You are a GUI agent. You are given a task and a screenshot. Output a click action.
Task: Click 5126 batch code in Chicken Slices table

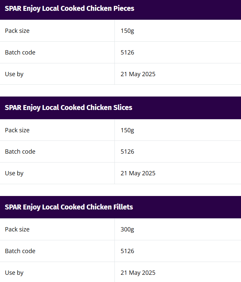[127, 152]
